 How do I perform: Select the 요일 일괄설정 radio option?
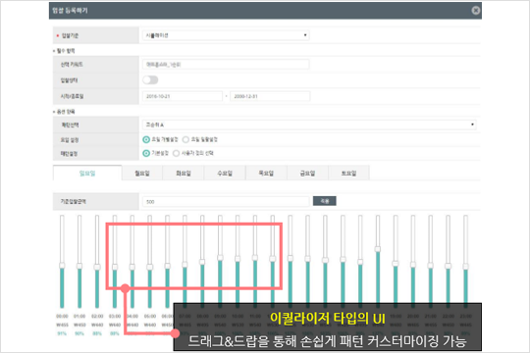[x=185, y=139]
